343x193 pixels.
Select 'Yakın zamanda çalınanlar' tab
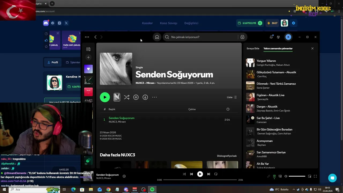coord(278,49)
